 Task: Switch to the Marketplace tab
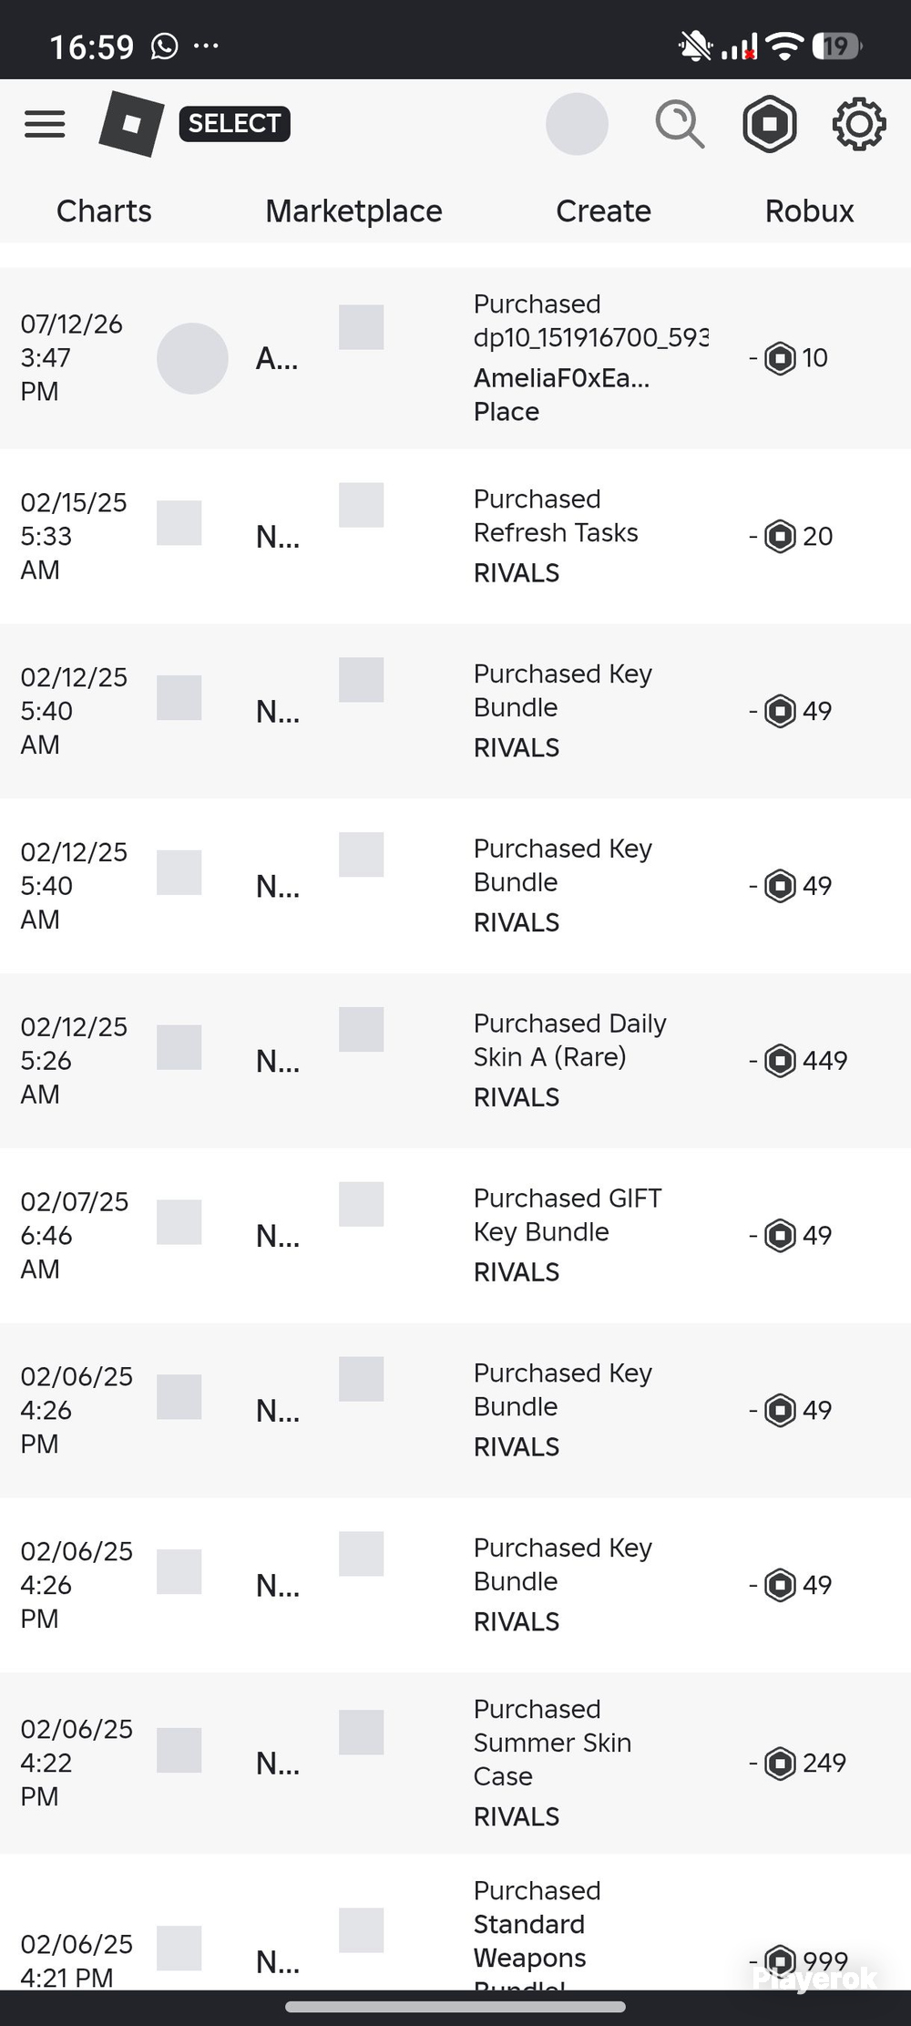click(x=353, y=211)
